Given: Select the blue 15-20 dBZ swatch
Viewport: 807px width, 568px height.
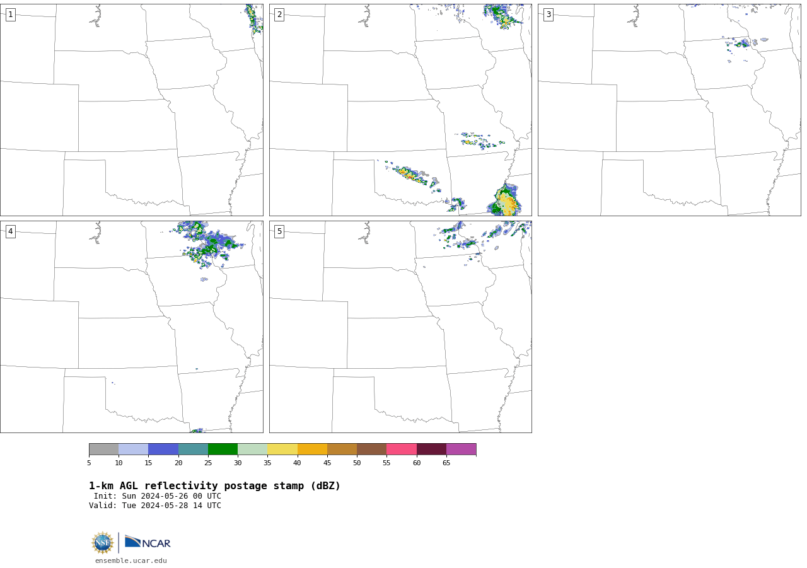Looking at the screenshot, I should 163,449.
